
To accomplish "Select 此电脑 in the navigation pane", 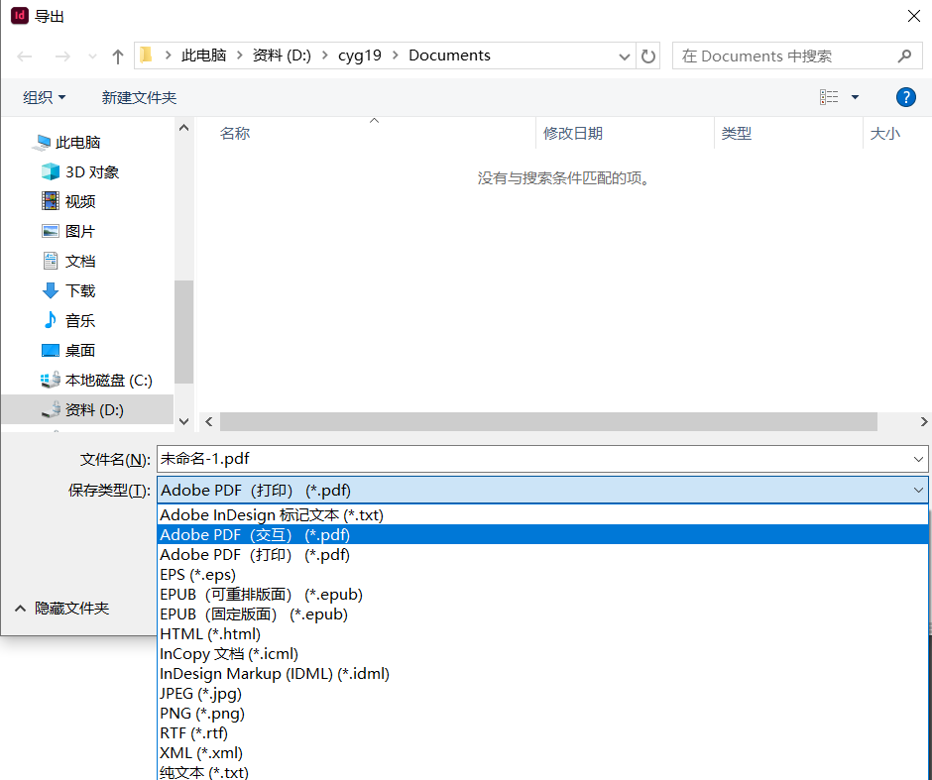I will [77, 143].
